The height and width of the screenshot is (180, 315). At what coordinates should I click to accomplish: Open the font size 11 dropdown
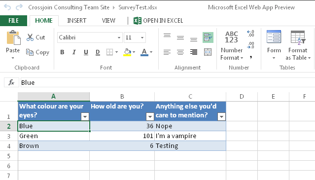tap(142, 37)
